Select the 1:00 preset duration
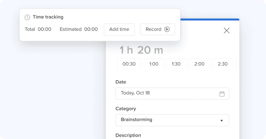Viewport: 266px width, 139px height. click(154, 64)
